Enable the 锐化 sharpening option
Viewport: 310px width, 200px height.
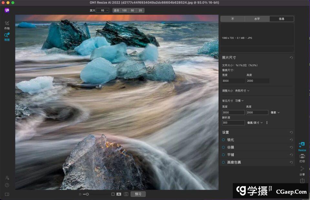[223, 140]
